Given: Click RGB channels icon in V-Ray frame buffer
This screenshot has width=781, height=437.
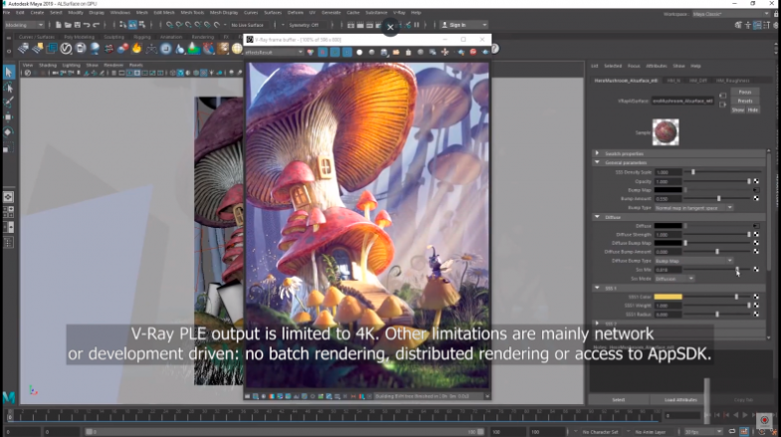Looking at the screenshot, I should pos(310,53).
